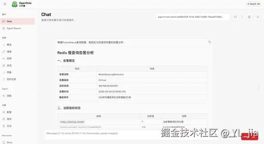Viewport: 264px width, 144px height.
Task: Select the 触发条件 row label
Action: tap(64, 97)
